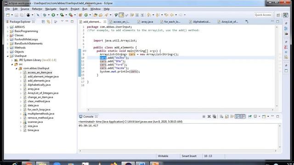Click Collapse All in Package Explorer
This screenshot has width=294, height=165.
pos(43,22)
